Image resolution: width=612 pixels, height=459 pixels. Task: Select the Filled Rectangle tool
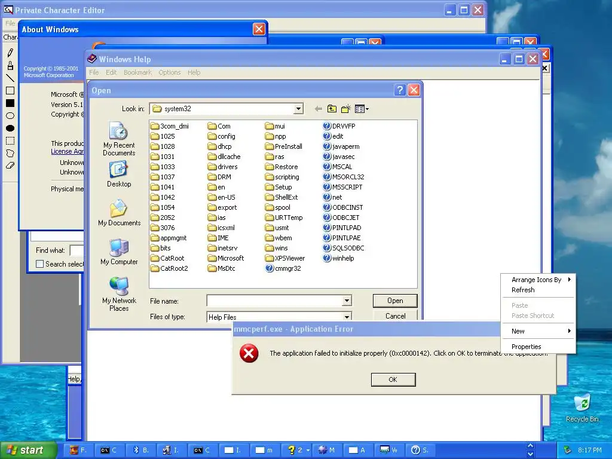[10, 103]
